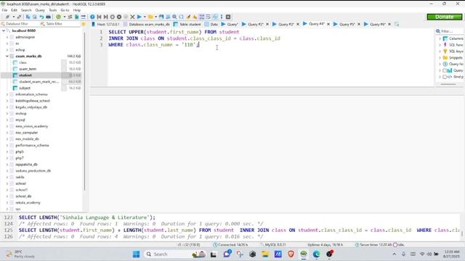465x261 pixels.
Task: Select the exam_term table
Action: pyautogui.click(x=28, y=69)
